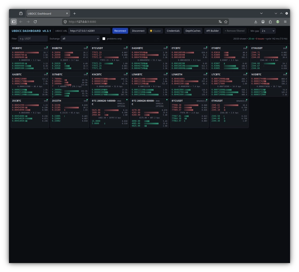The image size is (299, 272).
Task: Select the UBDCC Dashboard tab
Action: point(48,13)
